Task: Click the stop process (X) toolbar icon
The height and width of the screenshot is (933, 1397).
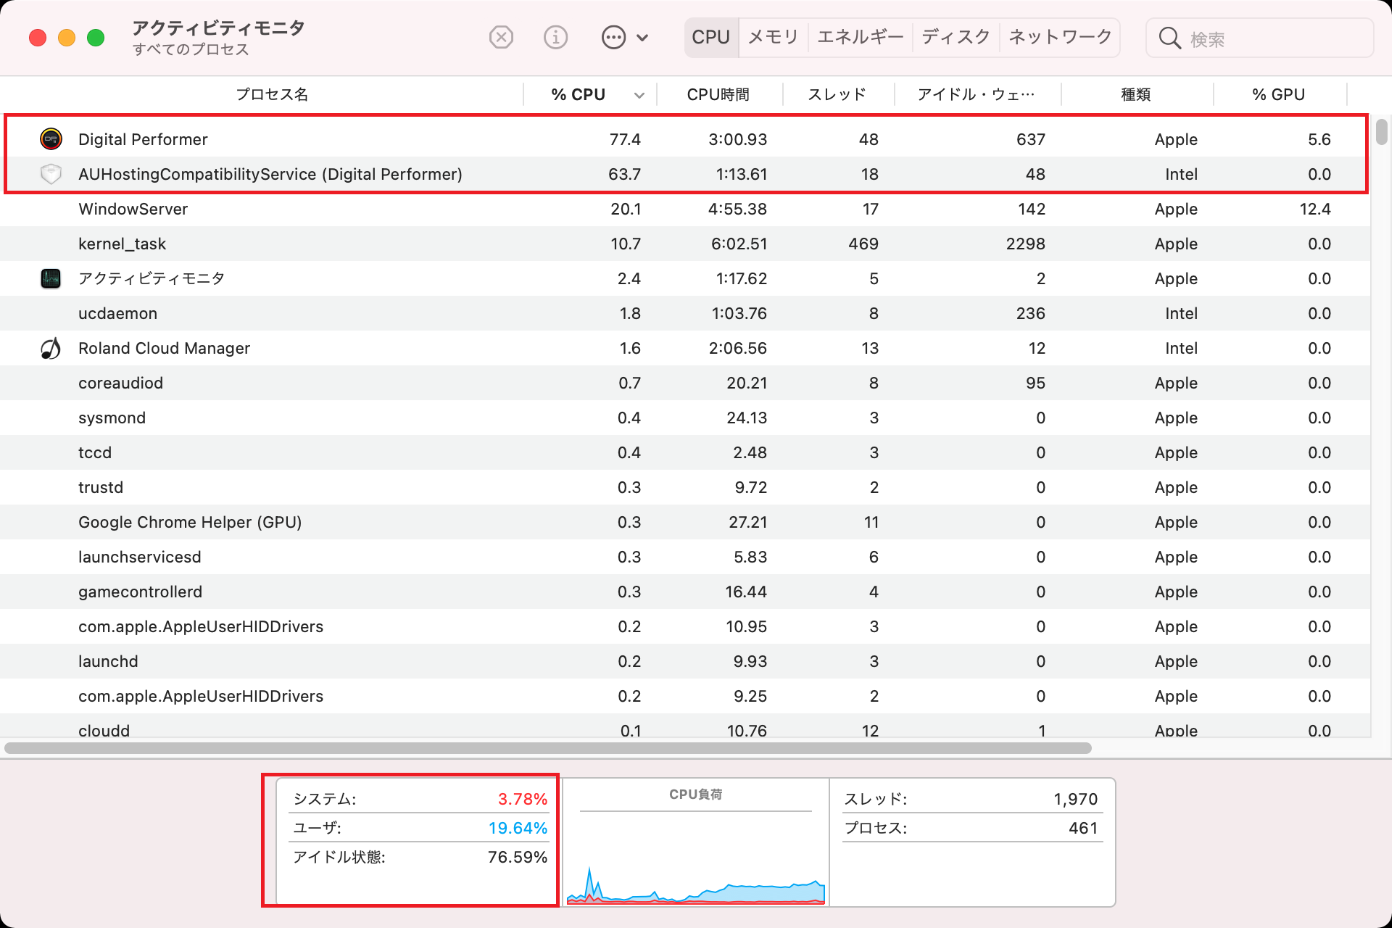Action: (x=502, y=37)
